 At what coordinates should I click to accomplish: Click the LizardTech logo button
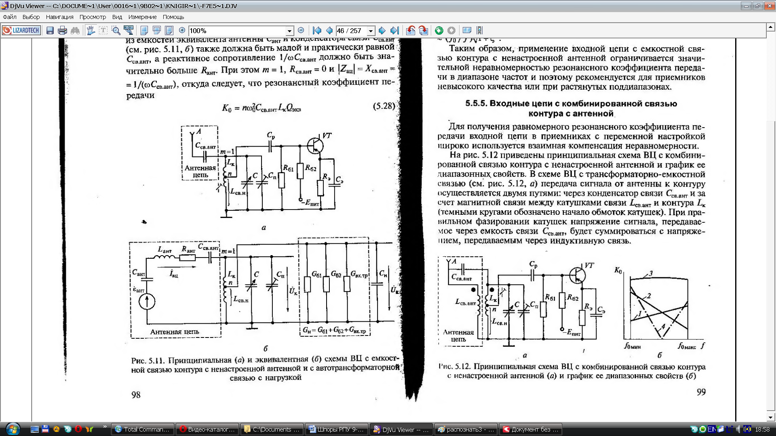[21, 30]
